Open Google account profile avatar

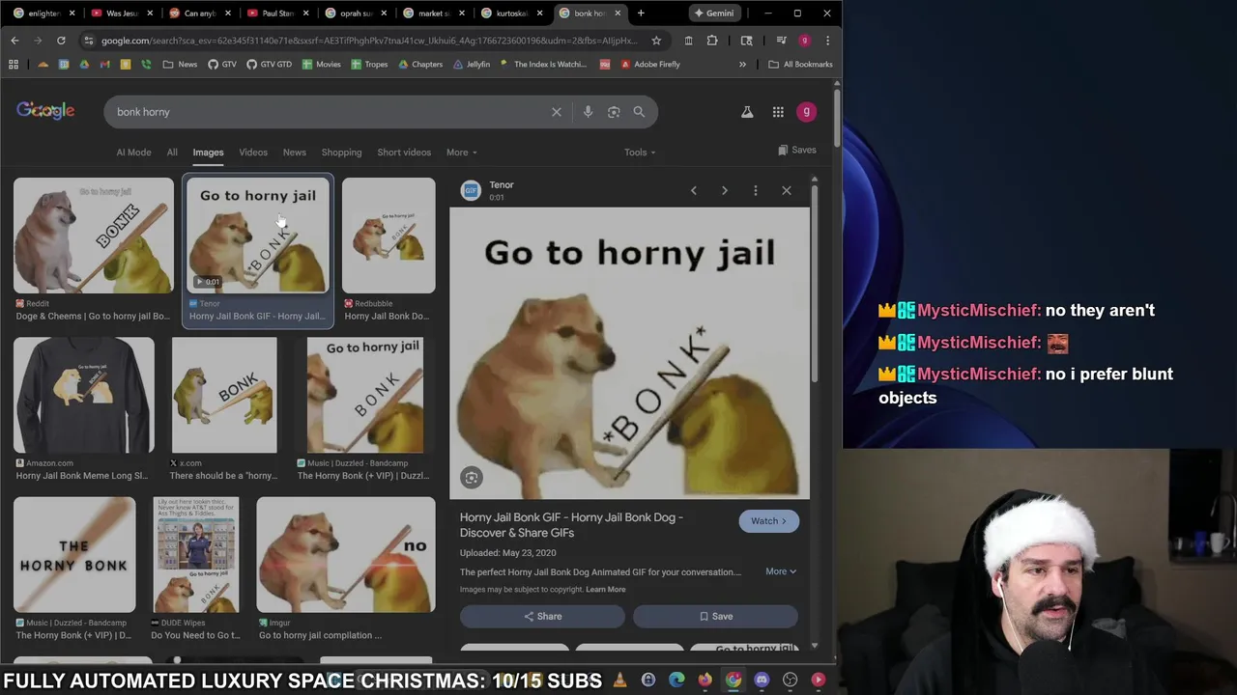point(806,112)
